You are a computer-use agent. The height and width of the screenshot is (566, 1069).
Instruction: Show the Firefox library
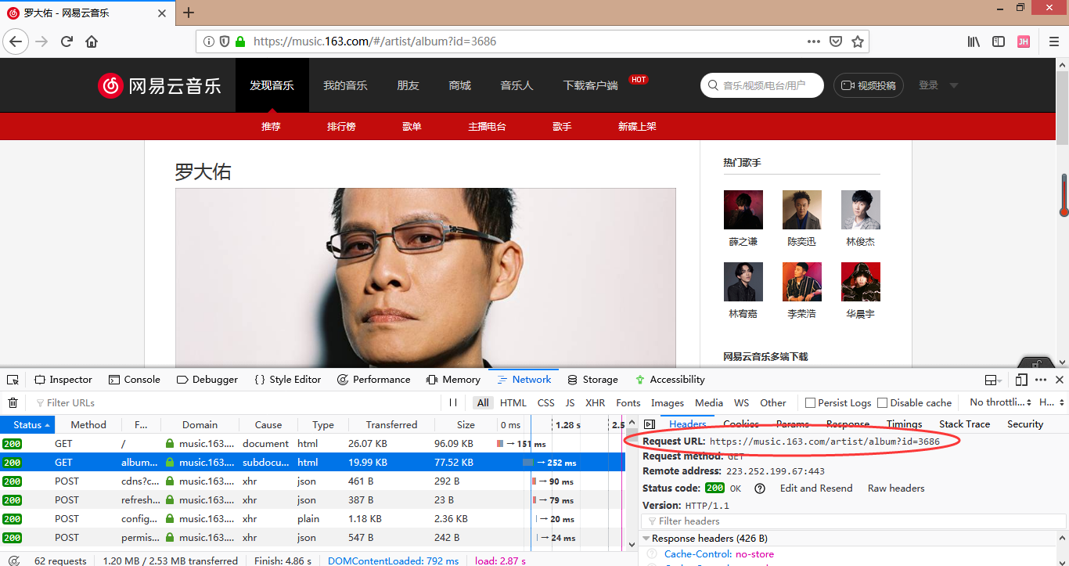[x=974, y=41]
